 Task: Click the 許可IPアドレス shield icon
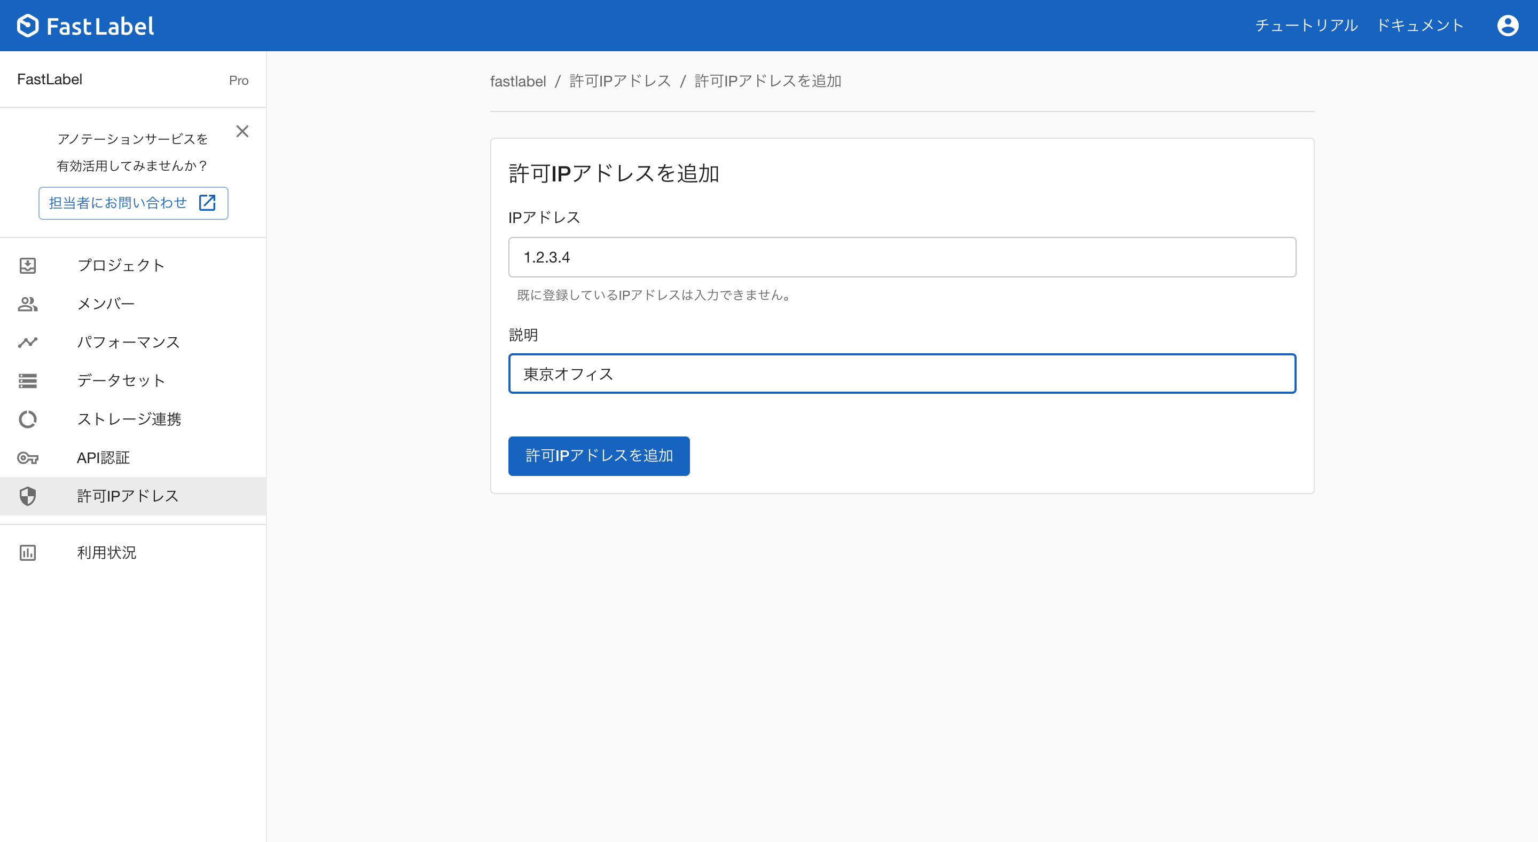coord(27,496)
